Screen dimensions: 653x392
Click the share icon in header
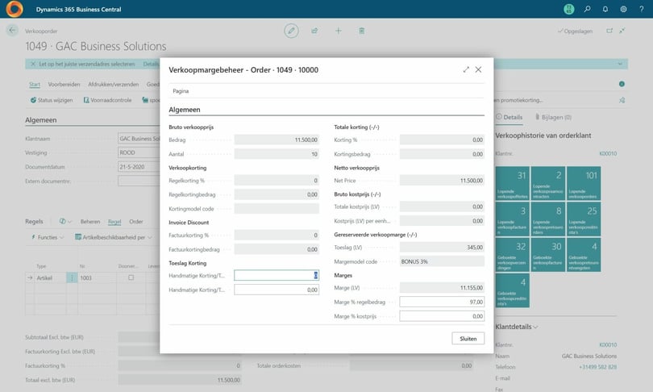click(x=315, y=31)
